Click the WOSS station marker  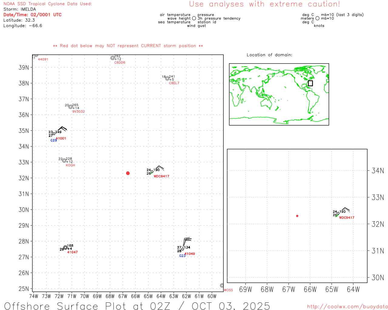222,285
